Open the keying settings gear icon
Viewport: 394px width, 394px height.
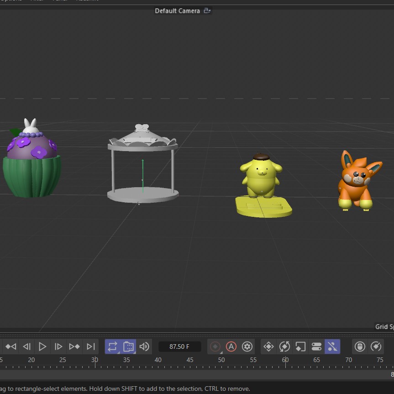[x=247, y=347]
